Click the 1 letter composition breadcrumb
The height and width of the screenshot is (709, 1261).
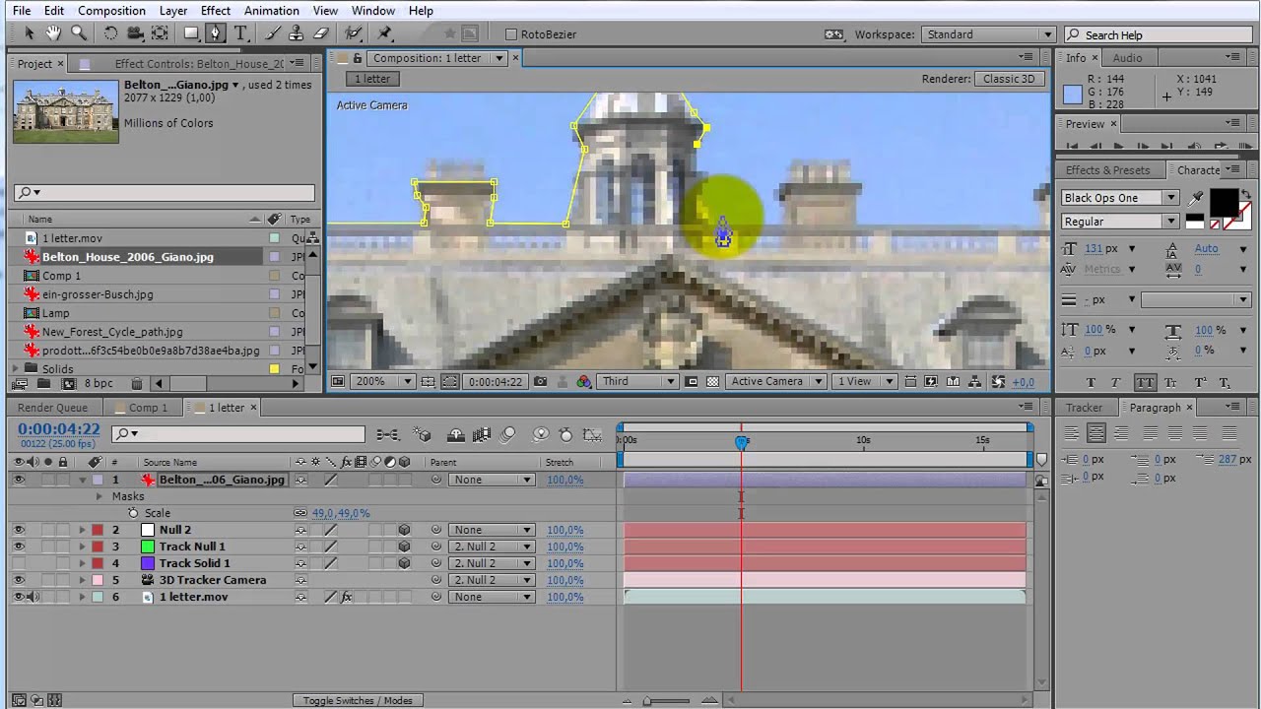(x=372, y=79)
